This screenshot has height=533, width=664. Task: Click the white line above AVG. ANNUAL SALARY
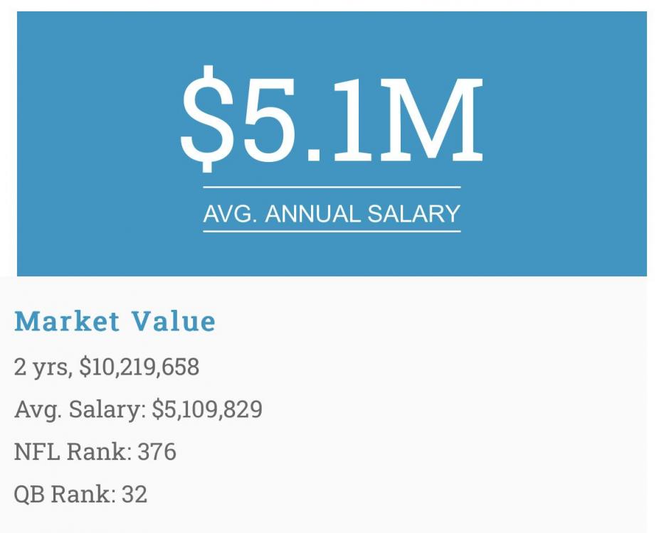[x=332, y=187]
